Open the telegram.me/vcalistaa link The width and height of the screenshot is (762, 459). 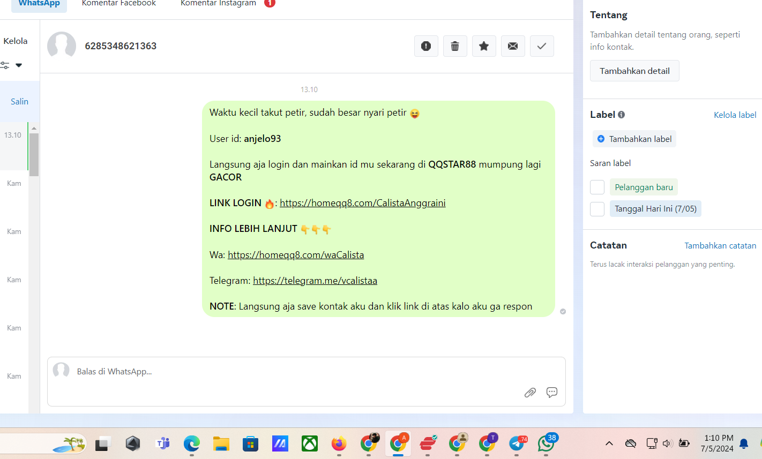(x=315, y=281)
